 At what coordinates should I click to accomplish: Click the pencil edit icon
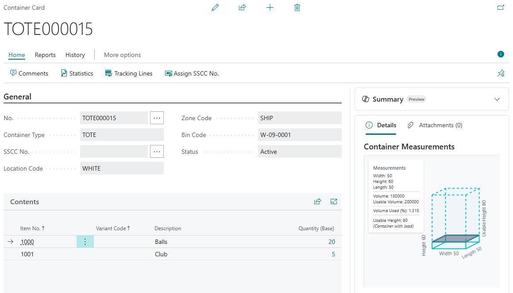[x=215, y=8]
